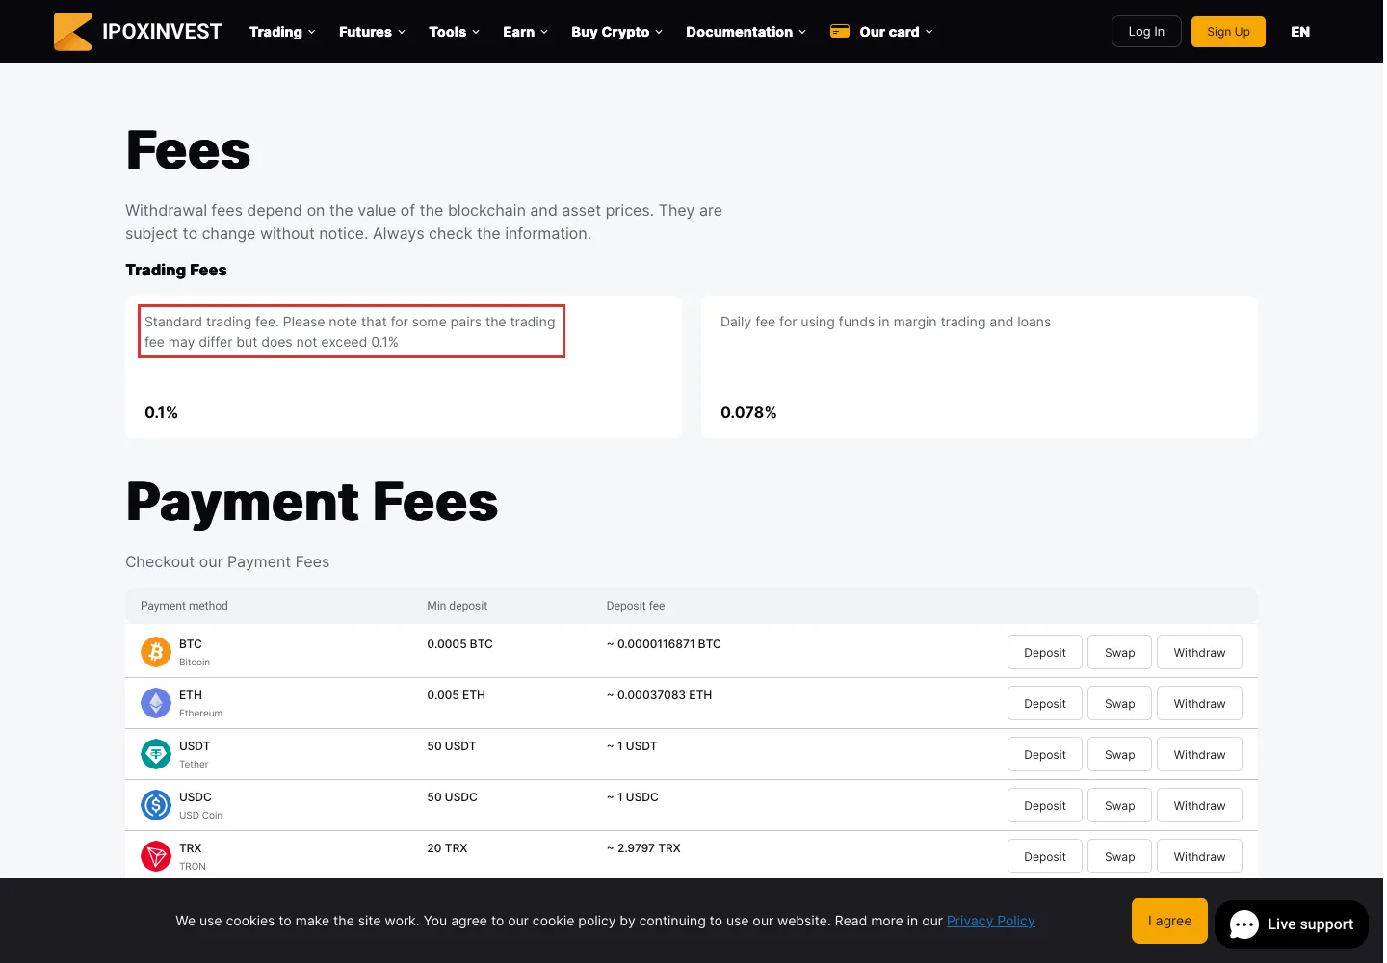Image resolution: width=1387 pixels, height=963 pixels.
Task: Click Withdraw in the BTC row
Action: (1199, 652)
